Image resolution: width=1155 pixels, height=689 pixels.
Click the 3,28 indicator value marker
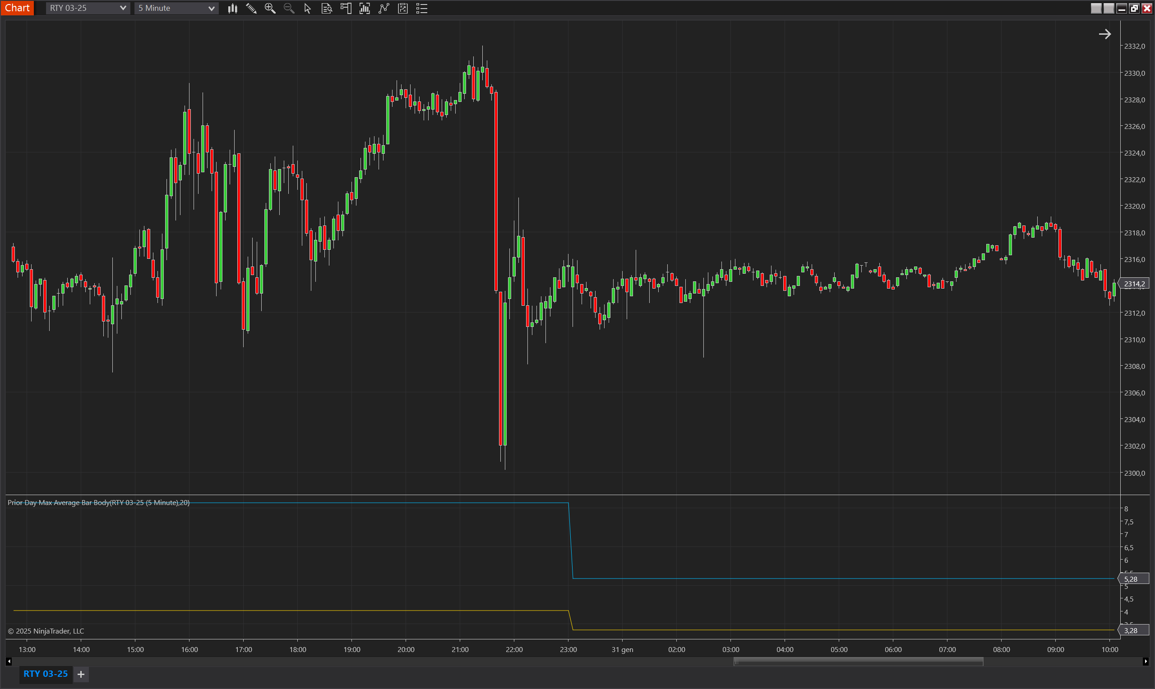(1133, 630)
